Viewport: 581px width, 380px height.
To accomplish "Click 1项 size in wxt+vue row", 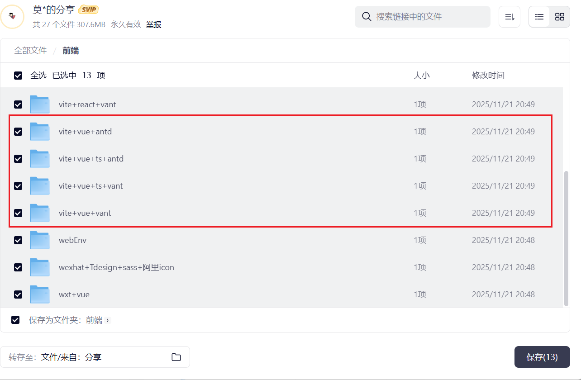I will (x=420, y=294).
